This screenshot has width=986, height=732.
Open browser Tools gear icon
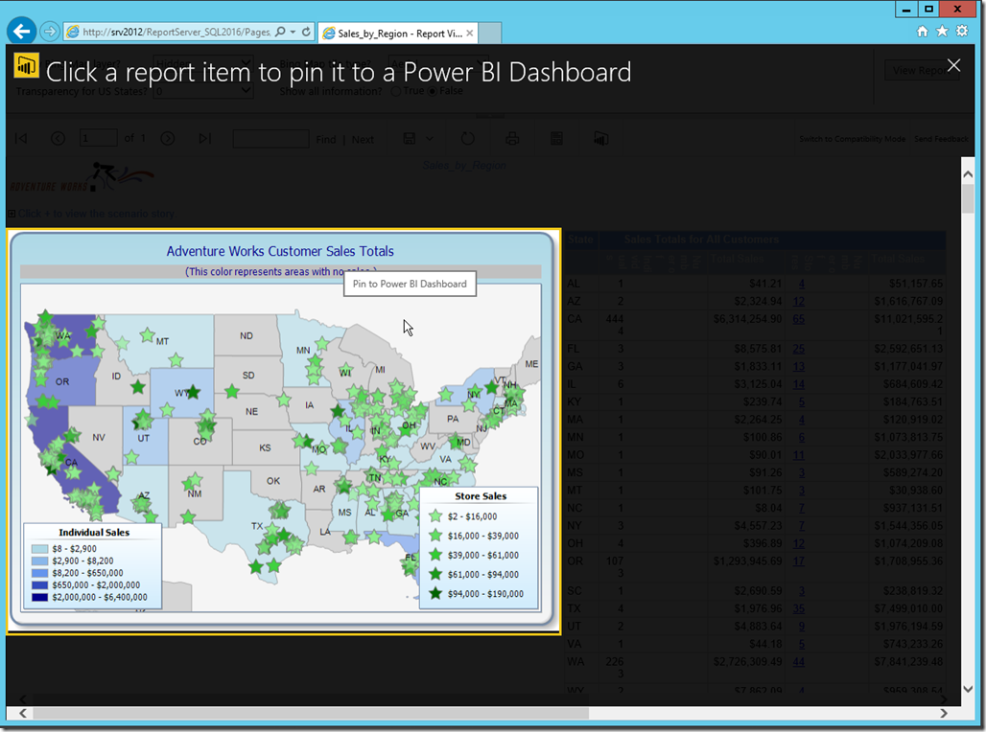962,31
